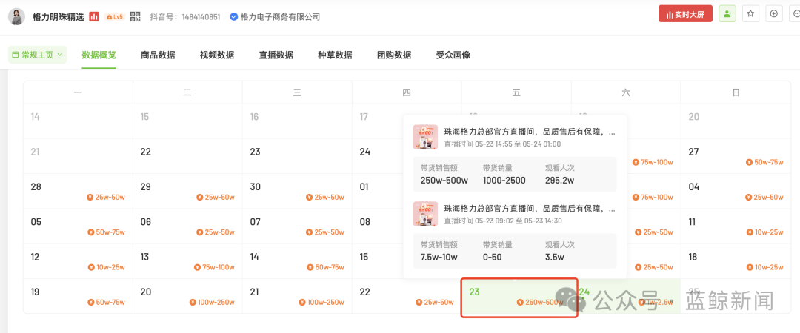Select the day 13 cell showing 75w-100w
Image resolution: width=800 pixels, height=333 pixels.
(x=187, y=261)
